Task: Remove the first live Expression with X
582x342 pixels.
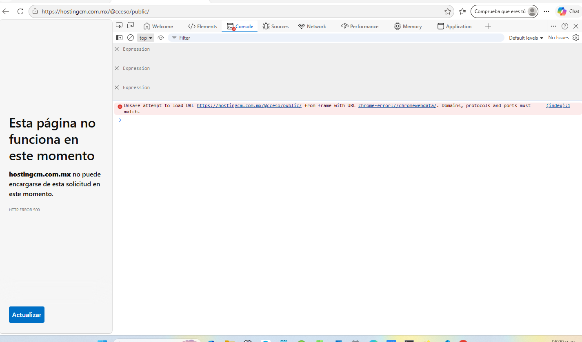Action: point(117,49)
